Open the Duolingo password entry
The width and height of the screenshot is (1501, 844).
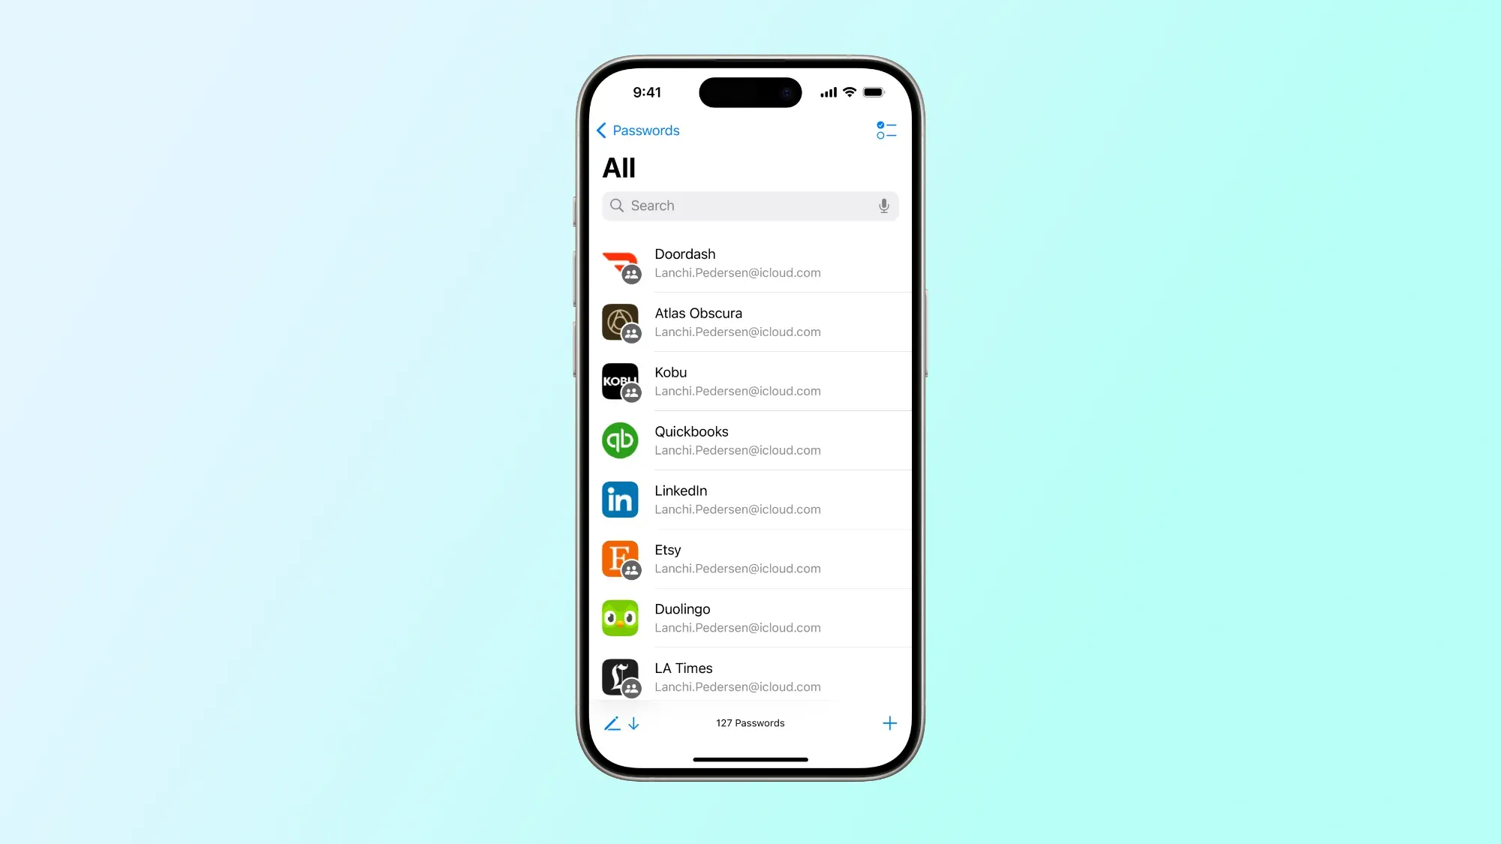(x=750, y=617)
